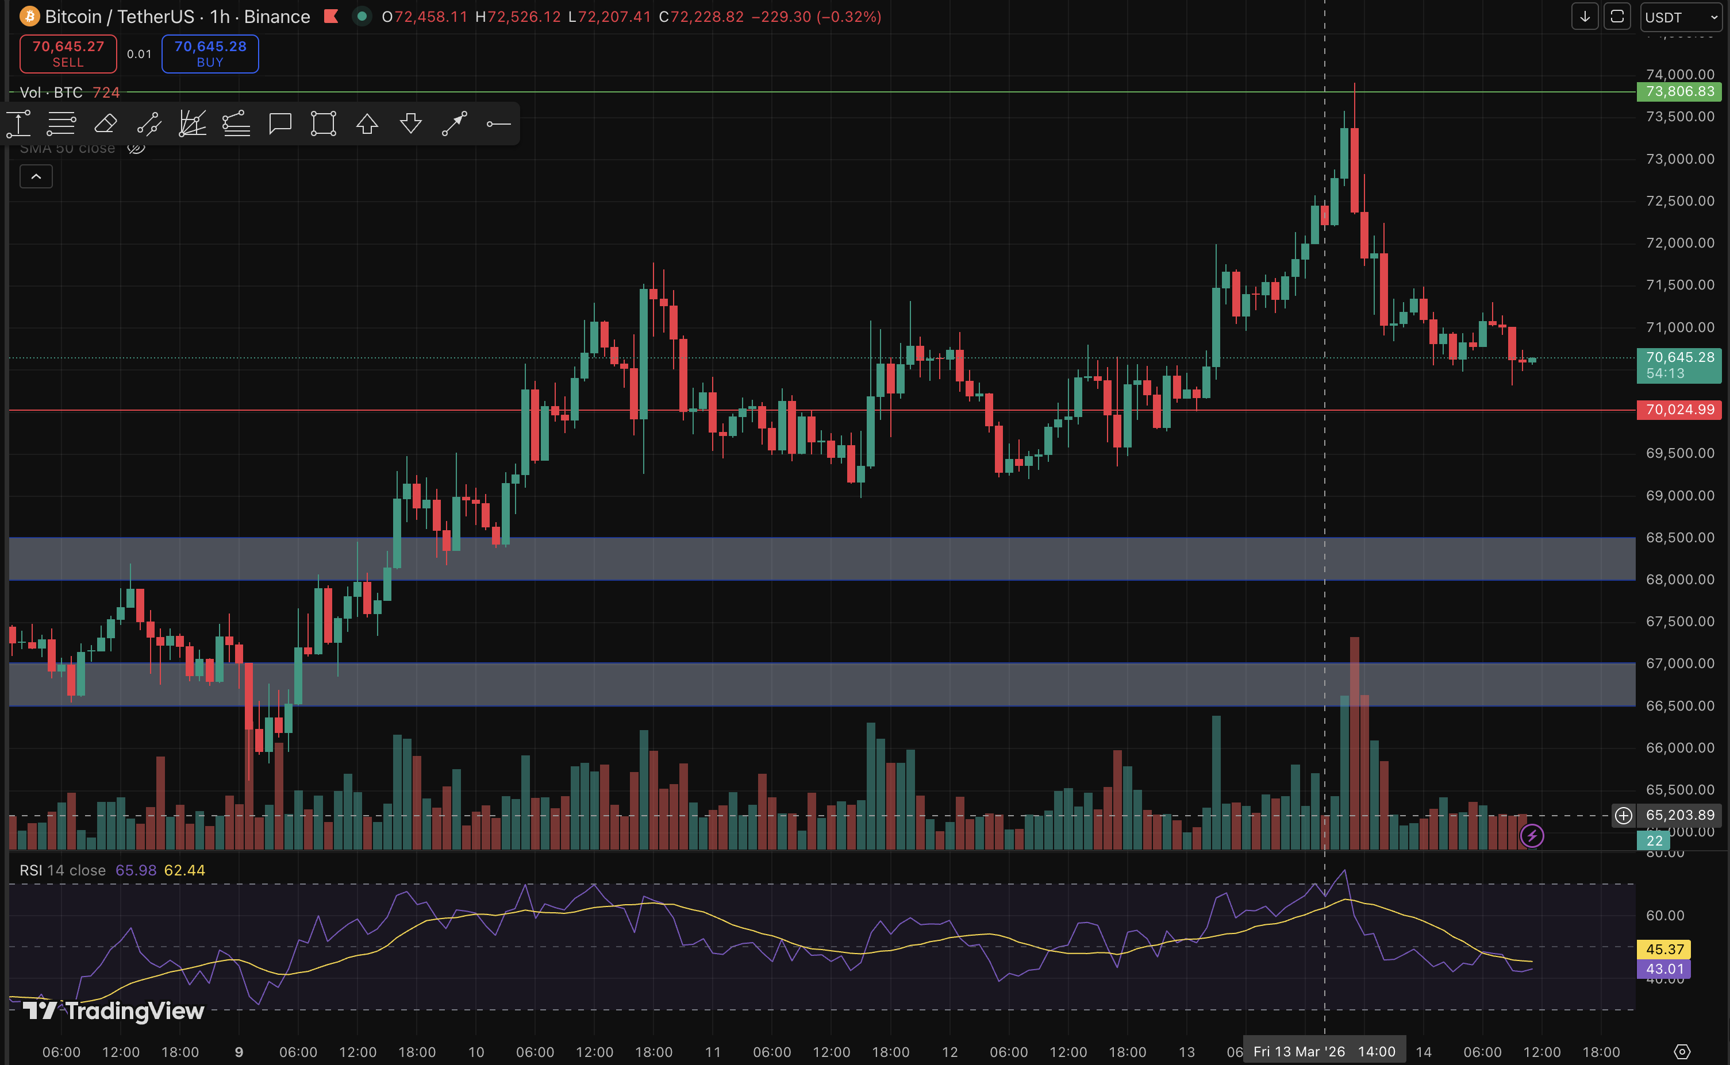The image size is (1730, 1065).
Task: Toggle the green market status dot
Action: tap(362, 16)
